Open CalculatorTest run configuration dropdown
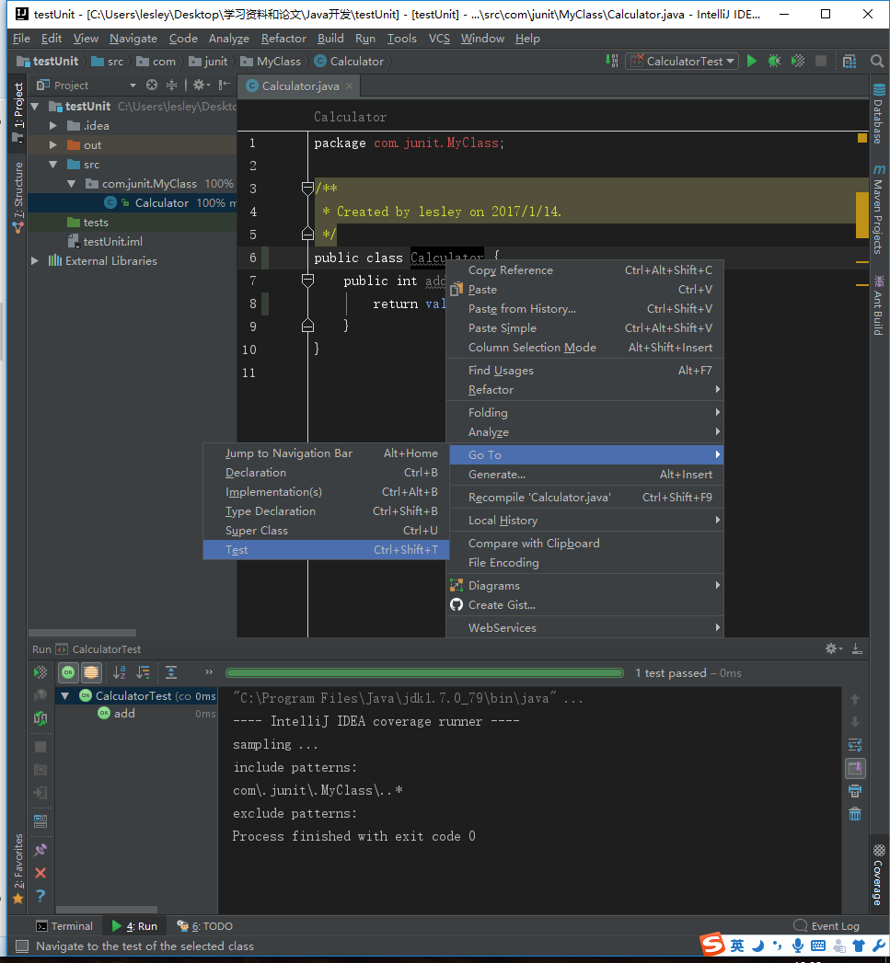Viewport: 890px width, 963px height. click(682, 61)
